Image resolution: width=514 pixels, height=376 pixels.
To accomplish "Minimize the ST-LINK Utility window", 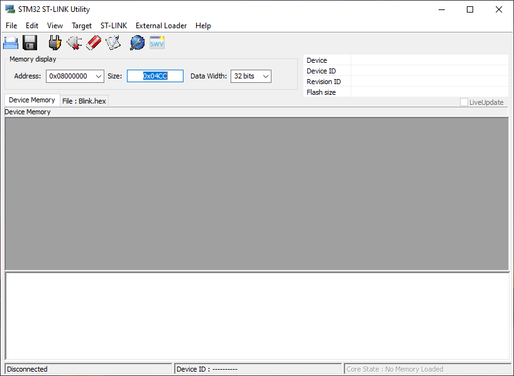I will click(x=442, y=9).
